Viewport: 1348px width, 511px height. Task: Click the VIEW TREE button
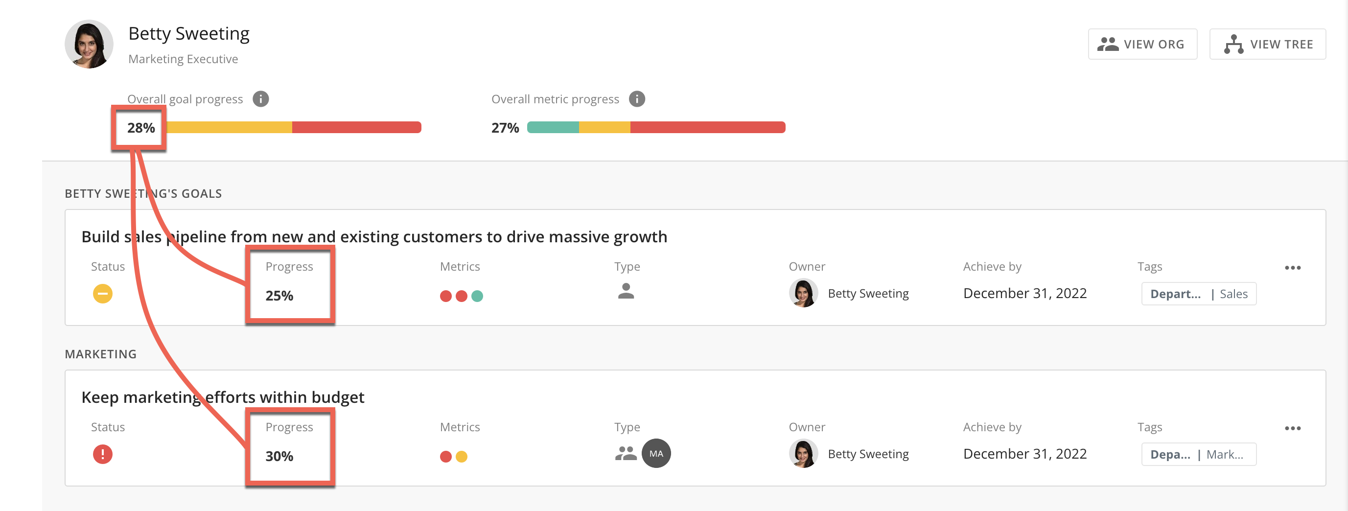pyautogui.click(x=1267, y=44)
